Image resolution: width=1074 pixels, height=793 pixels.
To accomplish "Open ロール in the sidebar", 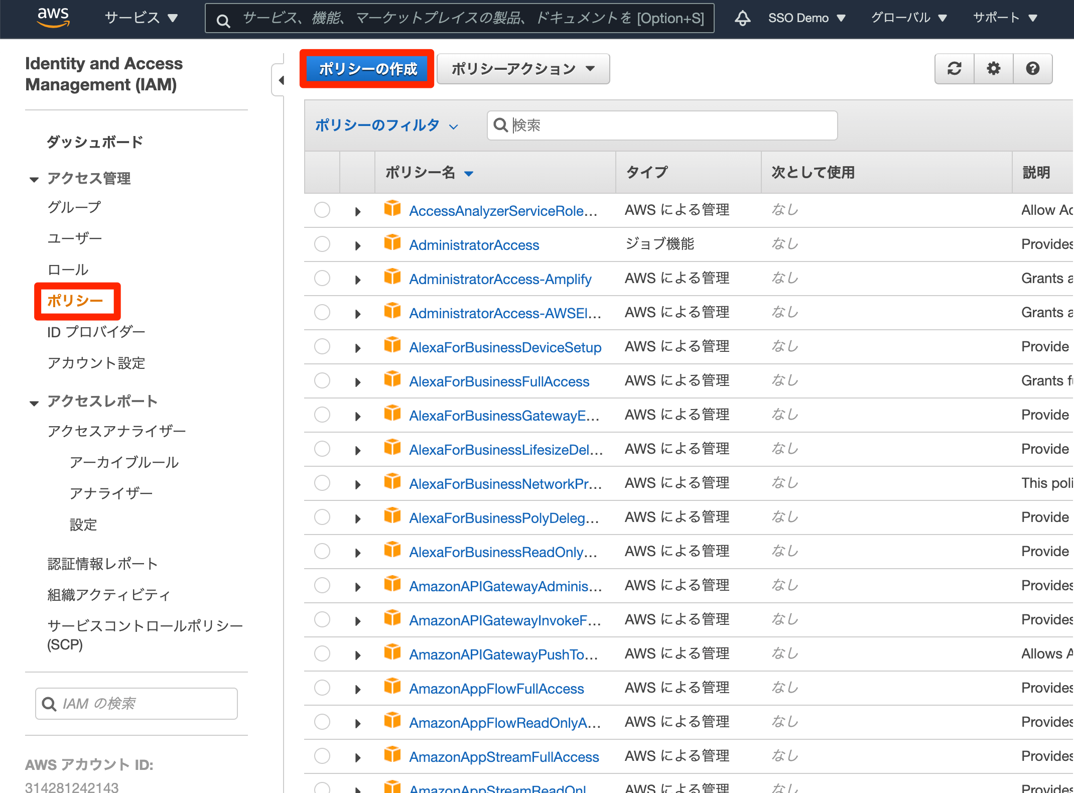I will [68, 270].
